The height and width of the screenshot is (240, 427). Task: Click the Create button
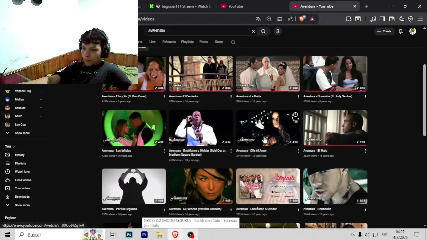(x=384, y=31)
